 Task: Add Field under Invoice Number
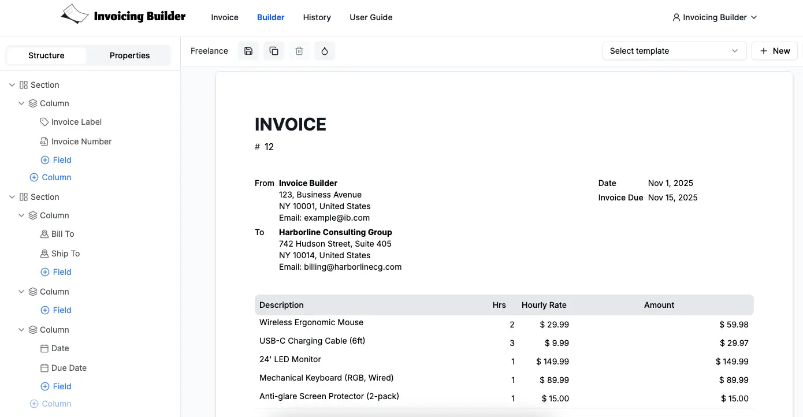click(56, 160)
